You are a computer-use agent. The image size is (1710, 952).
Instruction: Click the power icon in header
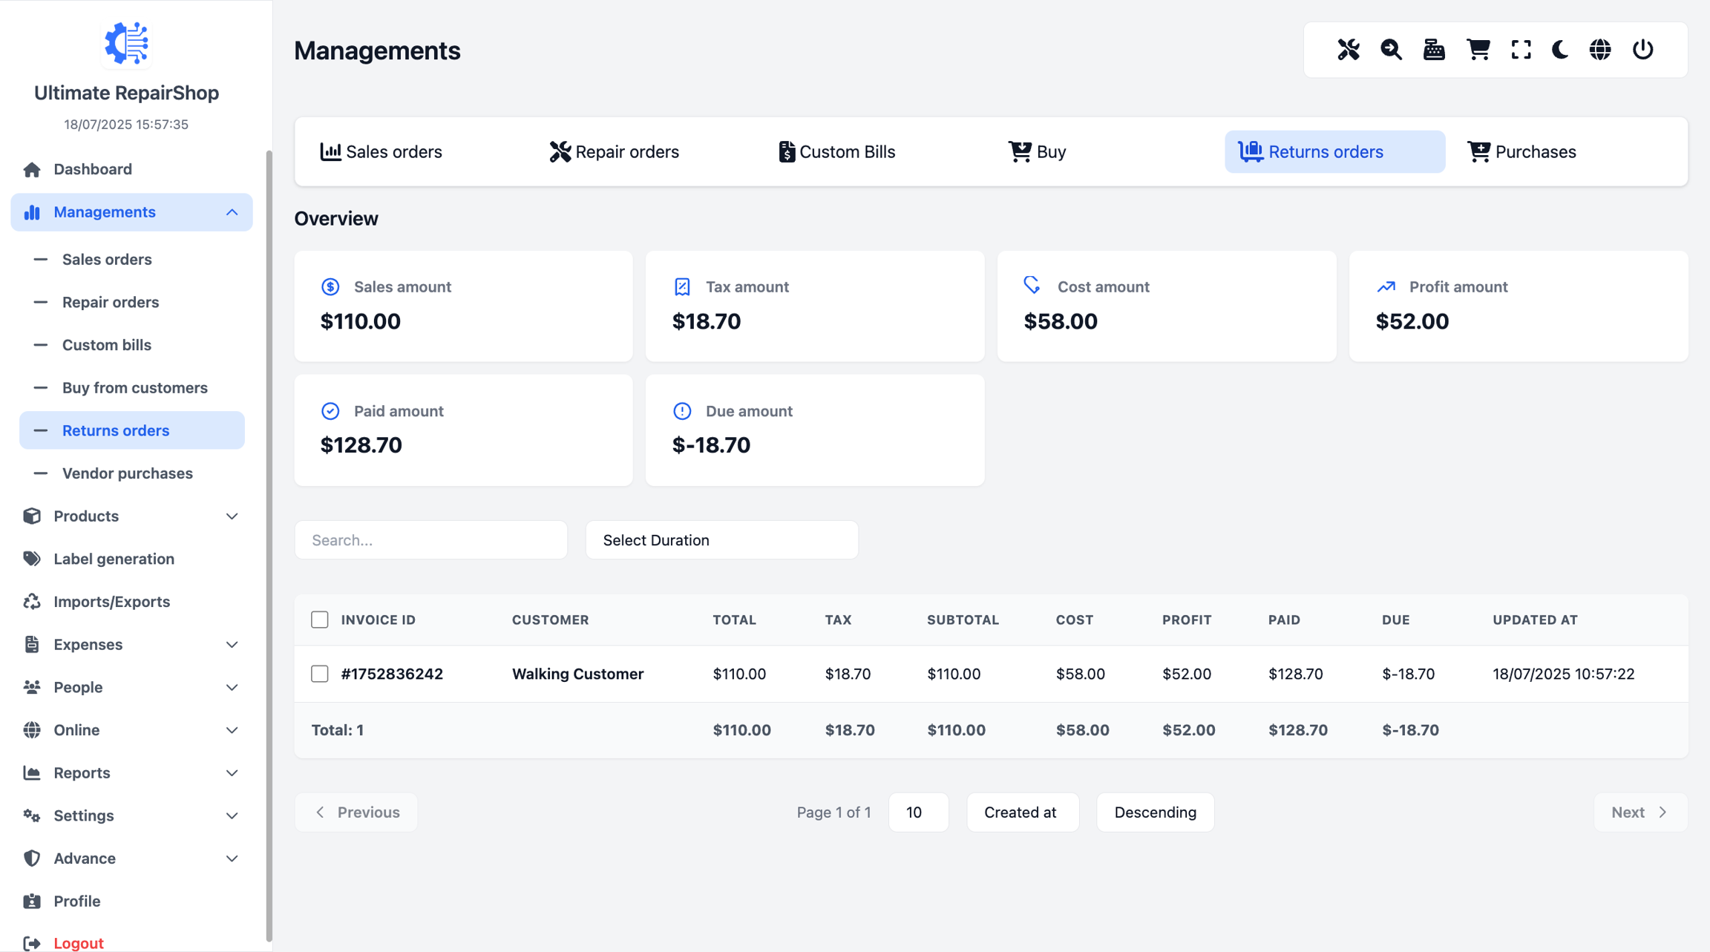tap(1642, 50)
